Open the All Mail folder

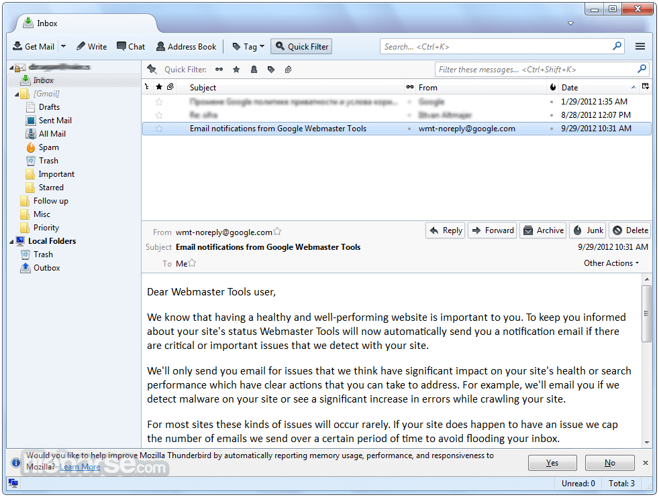52,134
